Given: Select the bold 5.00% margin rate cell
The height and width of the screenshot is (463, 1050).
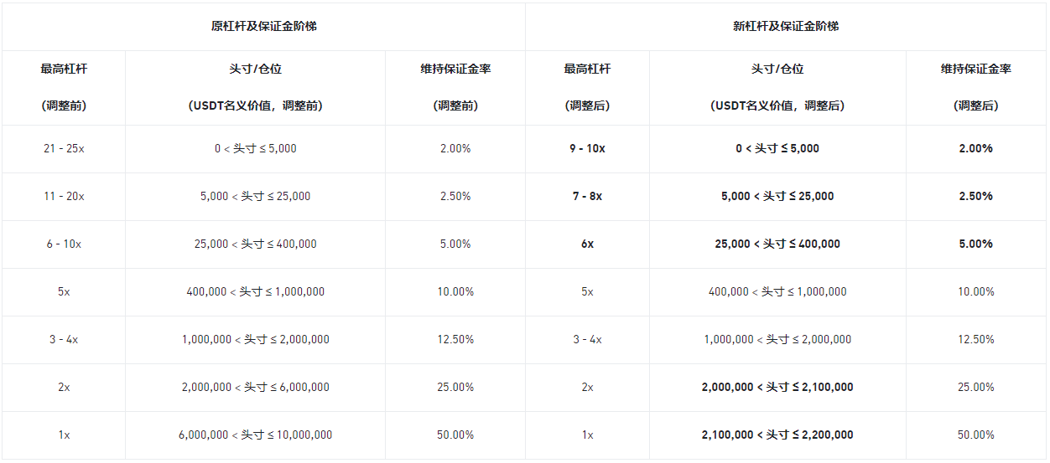Looking at the screenshot, I should coord(975,244).
